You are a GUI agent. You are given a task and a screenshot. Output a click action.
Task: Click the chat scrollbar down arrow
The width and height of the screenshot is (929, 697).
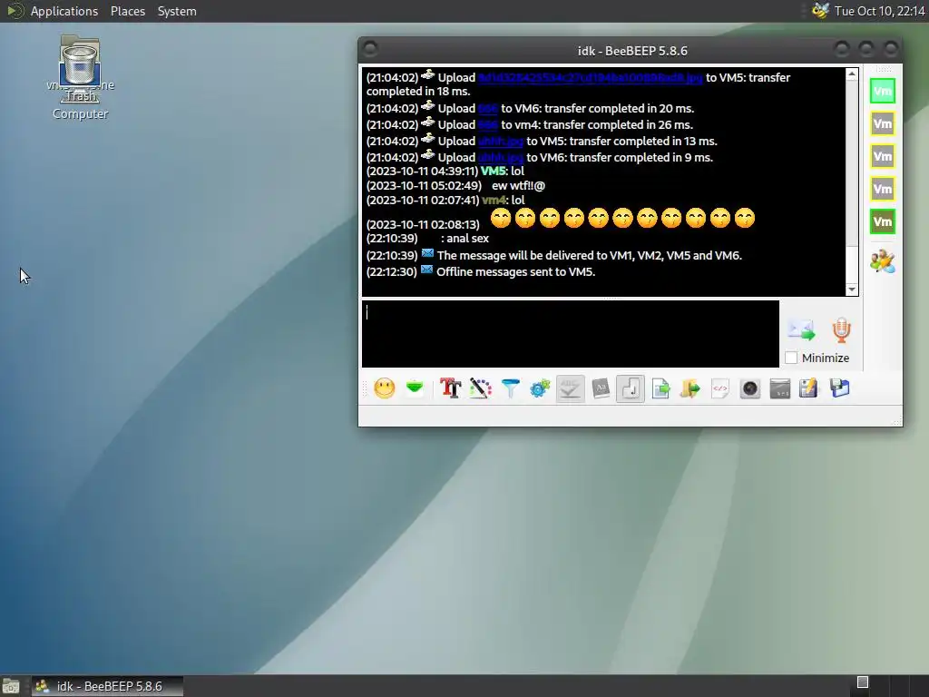click(851, 290)
